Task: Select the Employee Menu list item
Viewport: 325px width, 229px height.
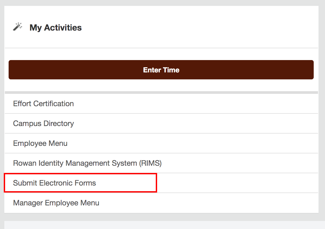Action: [x=40, y=143]
